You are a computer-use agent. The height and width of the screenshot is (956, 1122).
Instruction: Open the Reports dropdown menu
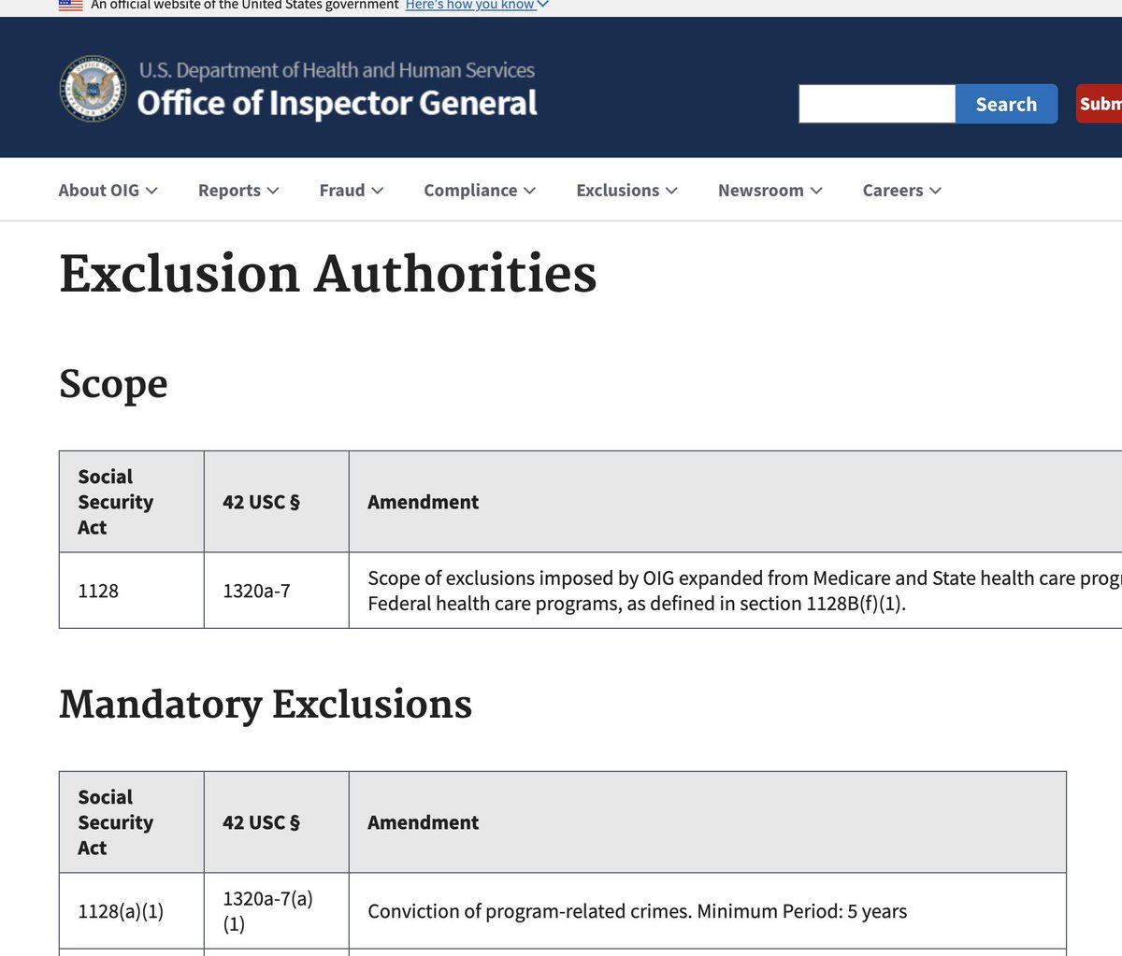click(238, 191)
